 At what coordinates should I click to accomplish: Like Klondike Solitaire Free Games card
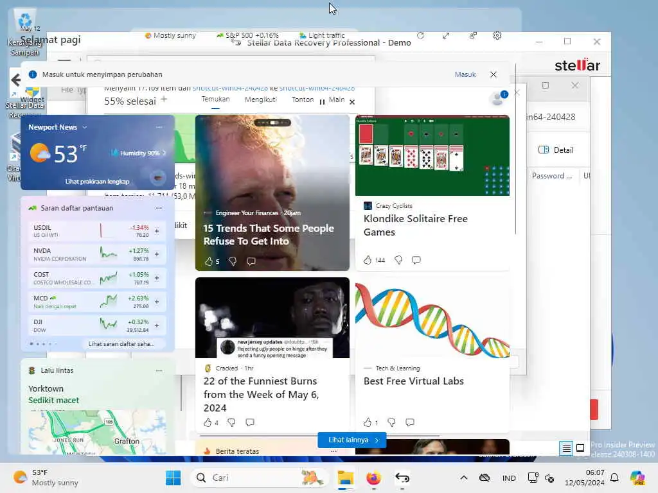pos(368,260)
